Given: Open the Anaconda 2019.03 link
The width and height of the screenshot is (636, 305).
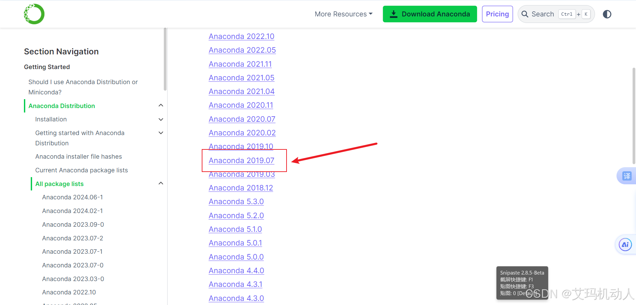Looking at the screenshot, I should coord(242,174).
